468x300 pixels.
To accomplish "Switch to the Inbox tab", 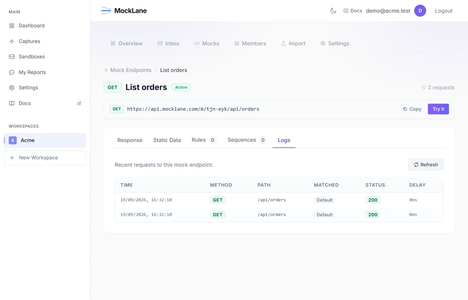I will 168,43.
